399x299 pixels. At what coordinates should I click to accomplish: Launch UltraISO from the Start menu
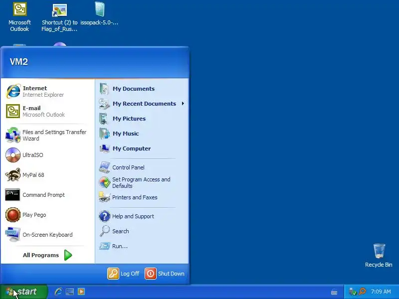click(47, 155)
